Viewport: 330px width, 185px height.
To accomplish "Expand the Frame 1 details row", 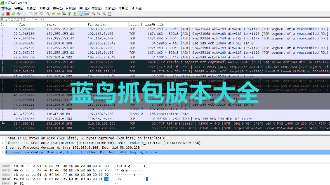I will (x=2, y=138).
